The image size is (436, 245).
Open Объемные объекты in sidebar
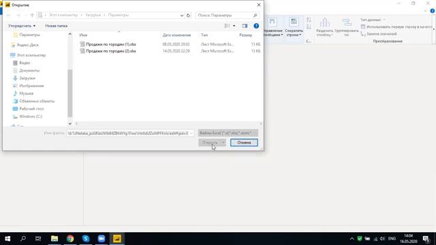point(37,101)
